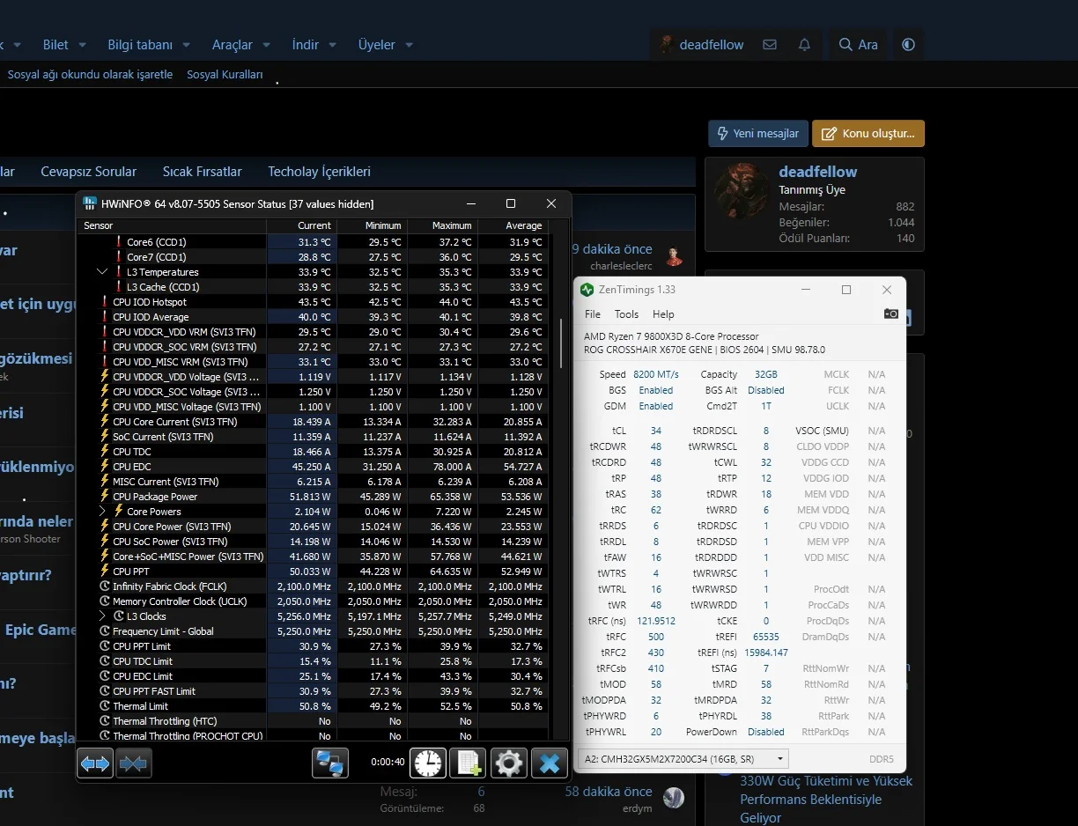Close sensors using HWiNFO blue X icon
This screenshot has width=1078, height=826.
(x=549, y=763)
